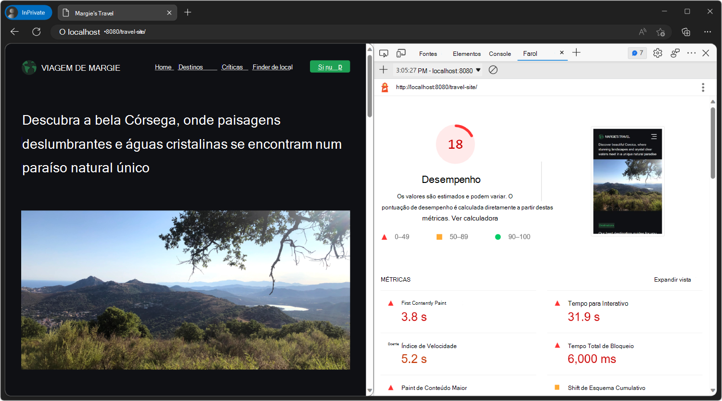The width and height of the screenshot is (722, 401).
Task: Switch to the Elementos tab
Action: pos(466,54)
